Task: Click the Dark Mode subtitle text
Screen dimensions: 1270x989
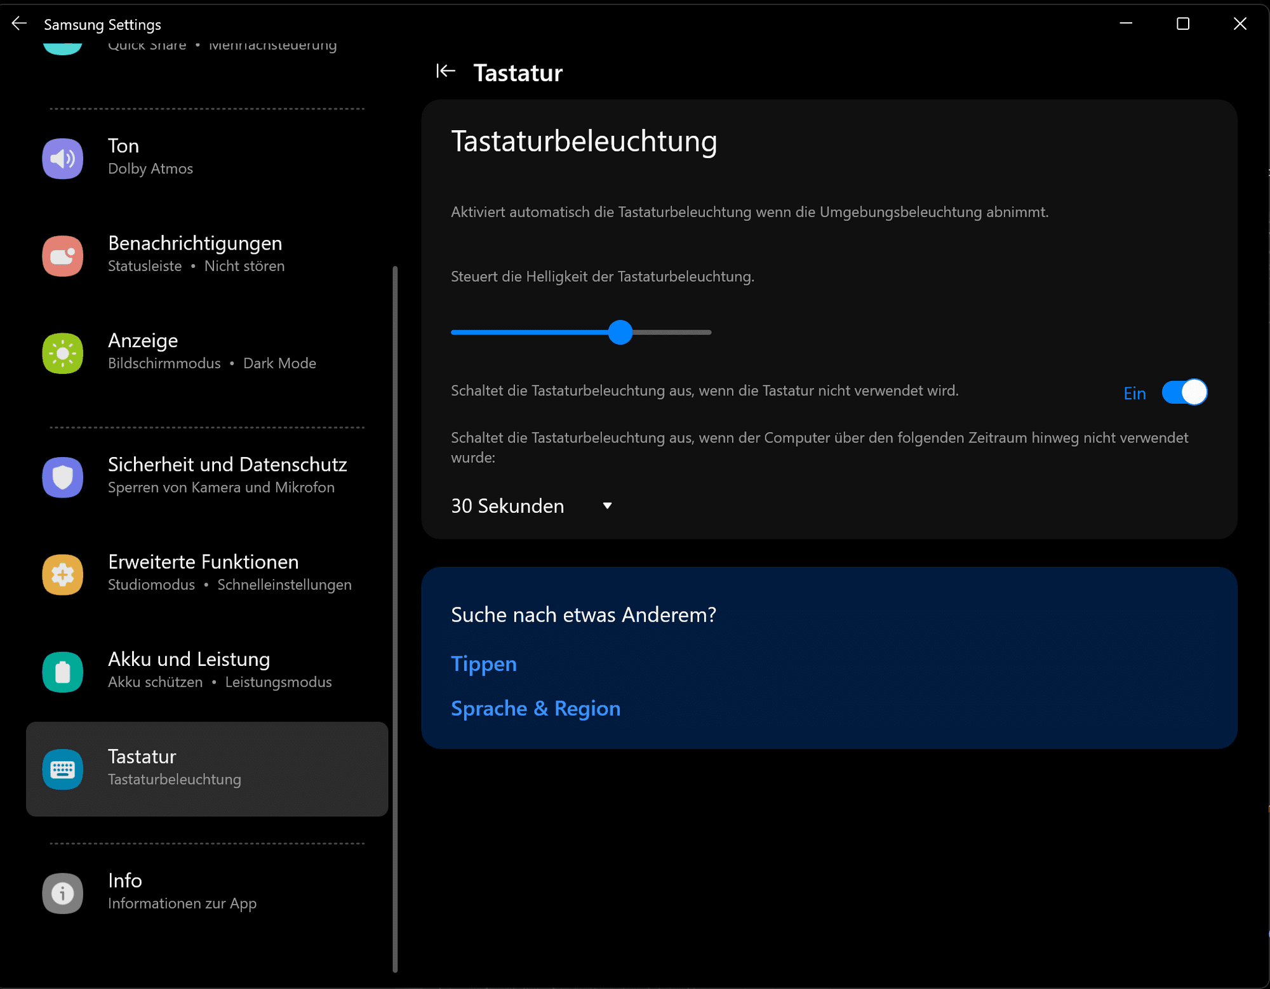Action: 280,364
